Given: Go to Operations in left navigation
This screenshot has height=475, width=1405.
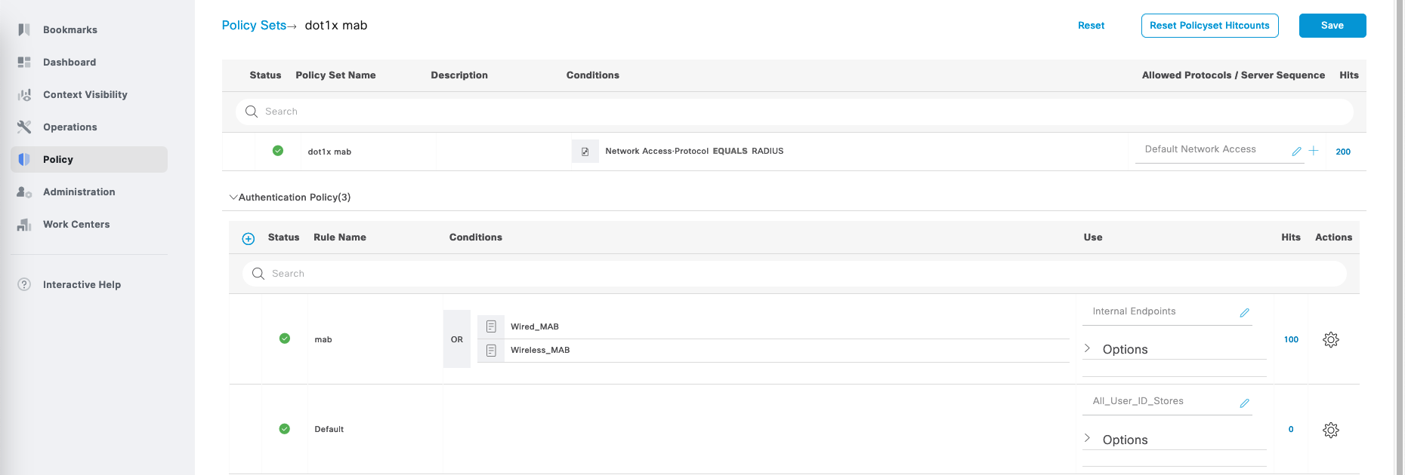Looking at the screenshot, I should (x=69, y=127).
